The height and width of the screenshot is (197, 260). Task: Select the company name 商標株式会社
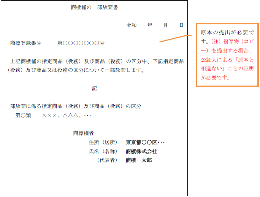141,151
